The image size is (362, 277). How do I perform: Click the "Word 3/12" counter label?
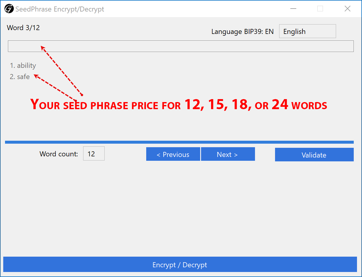pyautogui.click(x=23, y=28)
